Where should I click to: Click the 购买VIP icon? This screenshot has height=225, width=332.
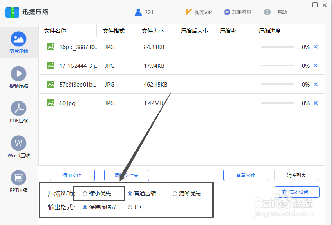(x=189, y=12)
